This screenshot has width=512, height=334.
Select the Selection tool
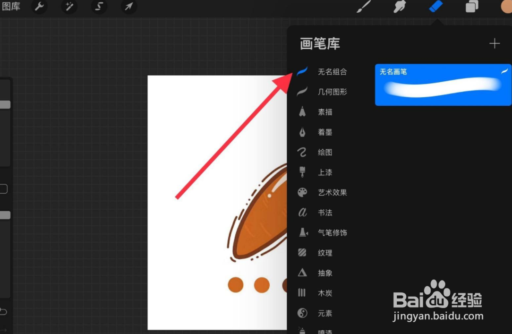coord(99,7)
